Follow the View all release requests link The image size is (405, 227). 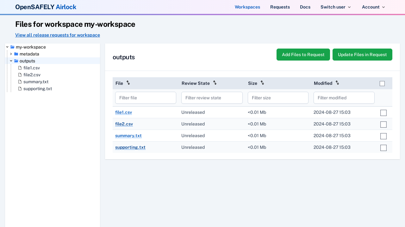(x=58, y=35)
